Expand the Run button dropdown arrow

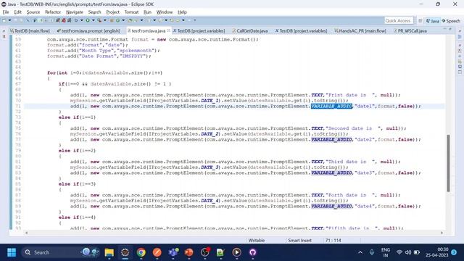(94, 20)
